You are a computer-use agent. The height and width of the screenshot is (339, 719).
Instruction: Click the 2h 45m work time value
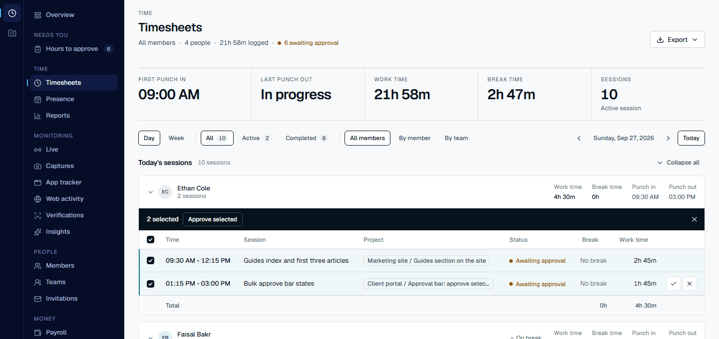pyautogui.click(x=645, y=261)
